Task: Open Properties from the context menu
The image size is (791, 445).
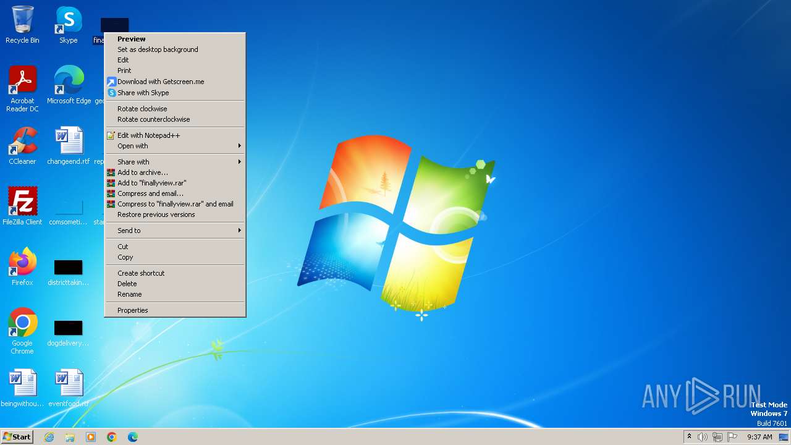Action: 175,310
